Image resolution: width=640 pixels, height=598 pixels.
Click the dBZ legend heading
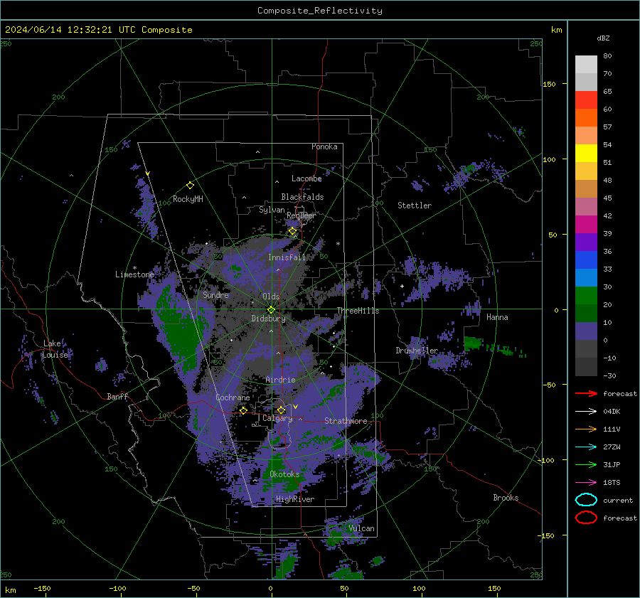click(x=603, y=38)
